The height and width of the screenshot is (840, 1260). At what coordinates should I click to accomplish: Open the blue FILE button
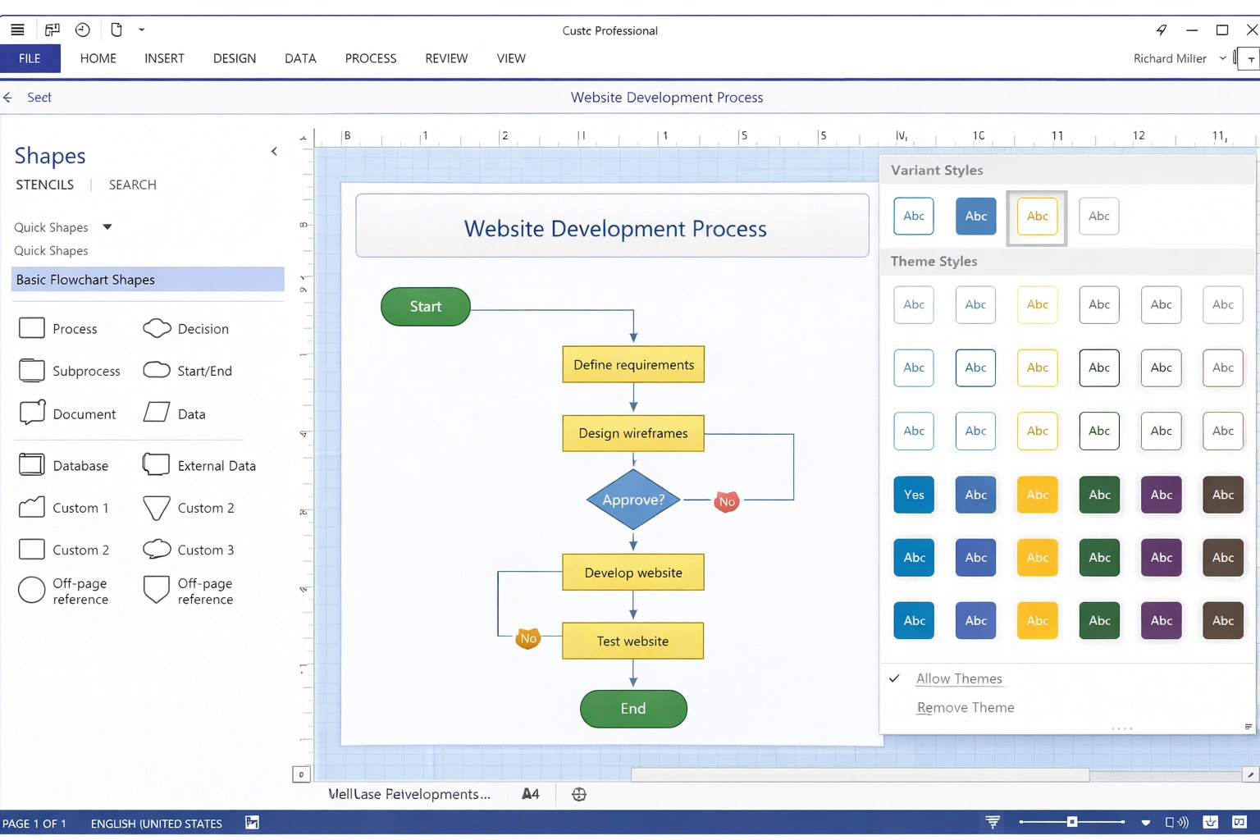point(30,58)
